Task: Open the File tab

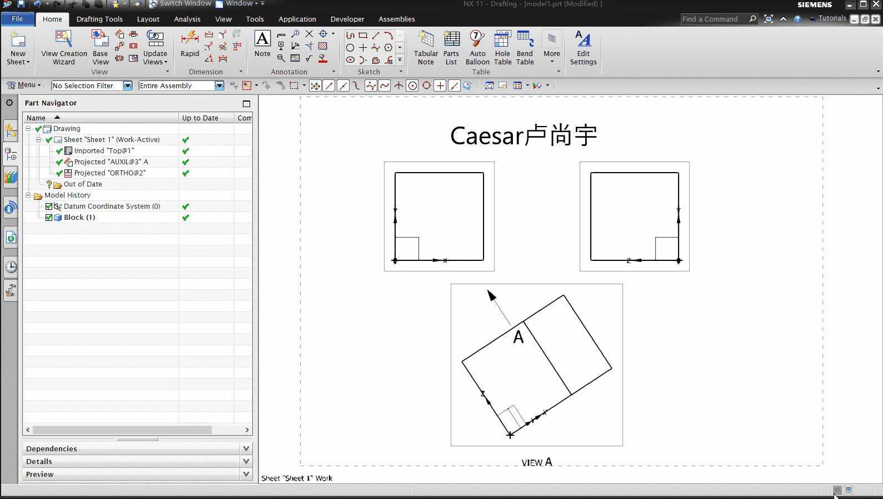Action: click(x=17, y=19)
